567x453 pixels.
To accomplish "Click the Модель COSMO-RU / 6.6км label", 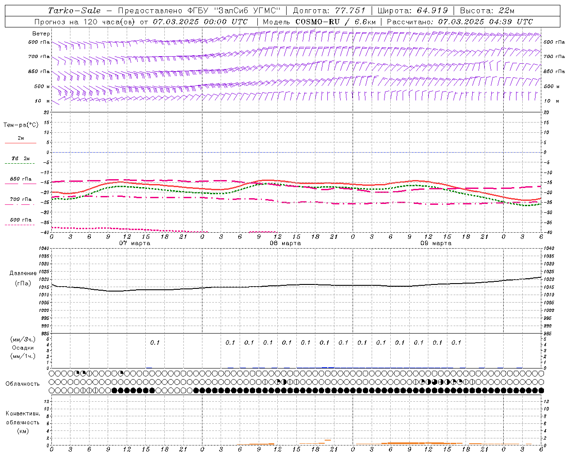I will click(x=319, y=22).
